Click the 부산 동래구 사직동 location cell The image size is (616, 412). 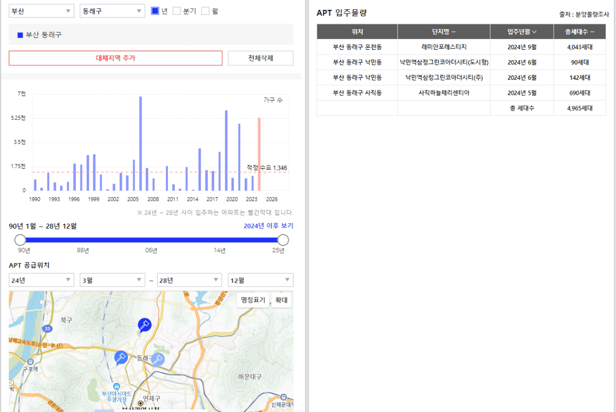point(357,93)
